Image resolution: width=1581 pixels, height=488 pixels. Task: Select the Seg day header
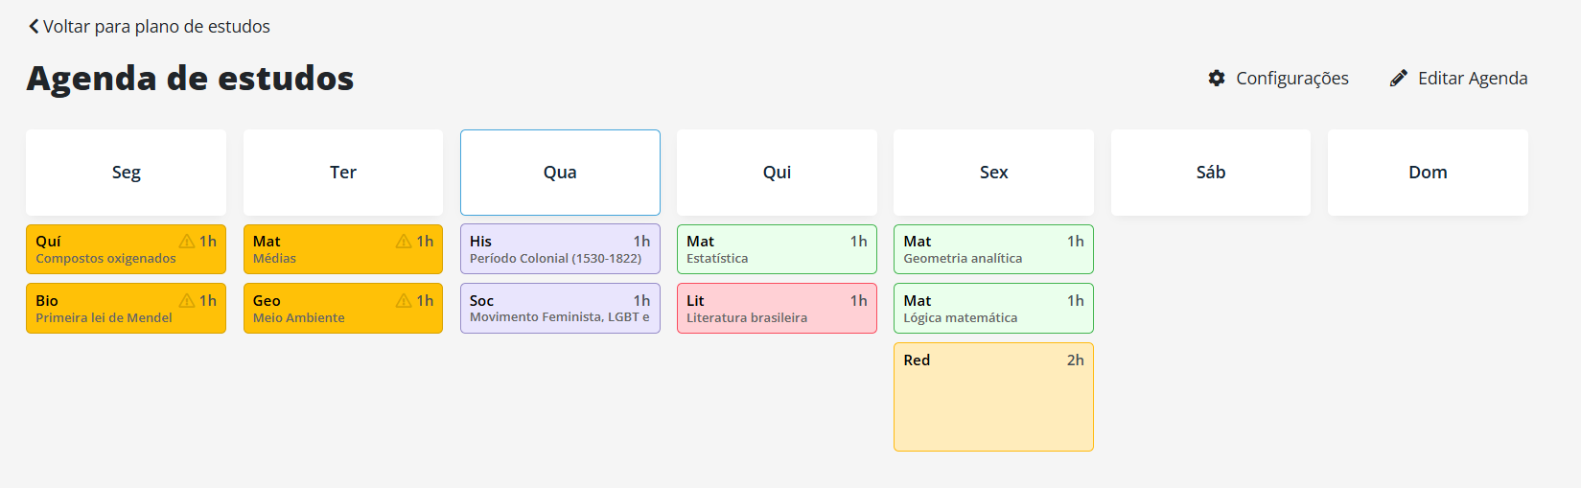(x=126, y=173)
